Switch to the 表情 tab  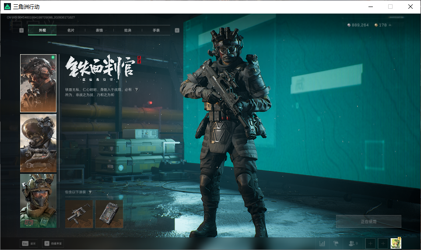coord(99,30)
